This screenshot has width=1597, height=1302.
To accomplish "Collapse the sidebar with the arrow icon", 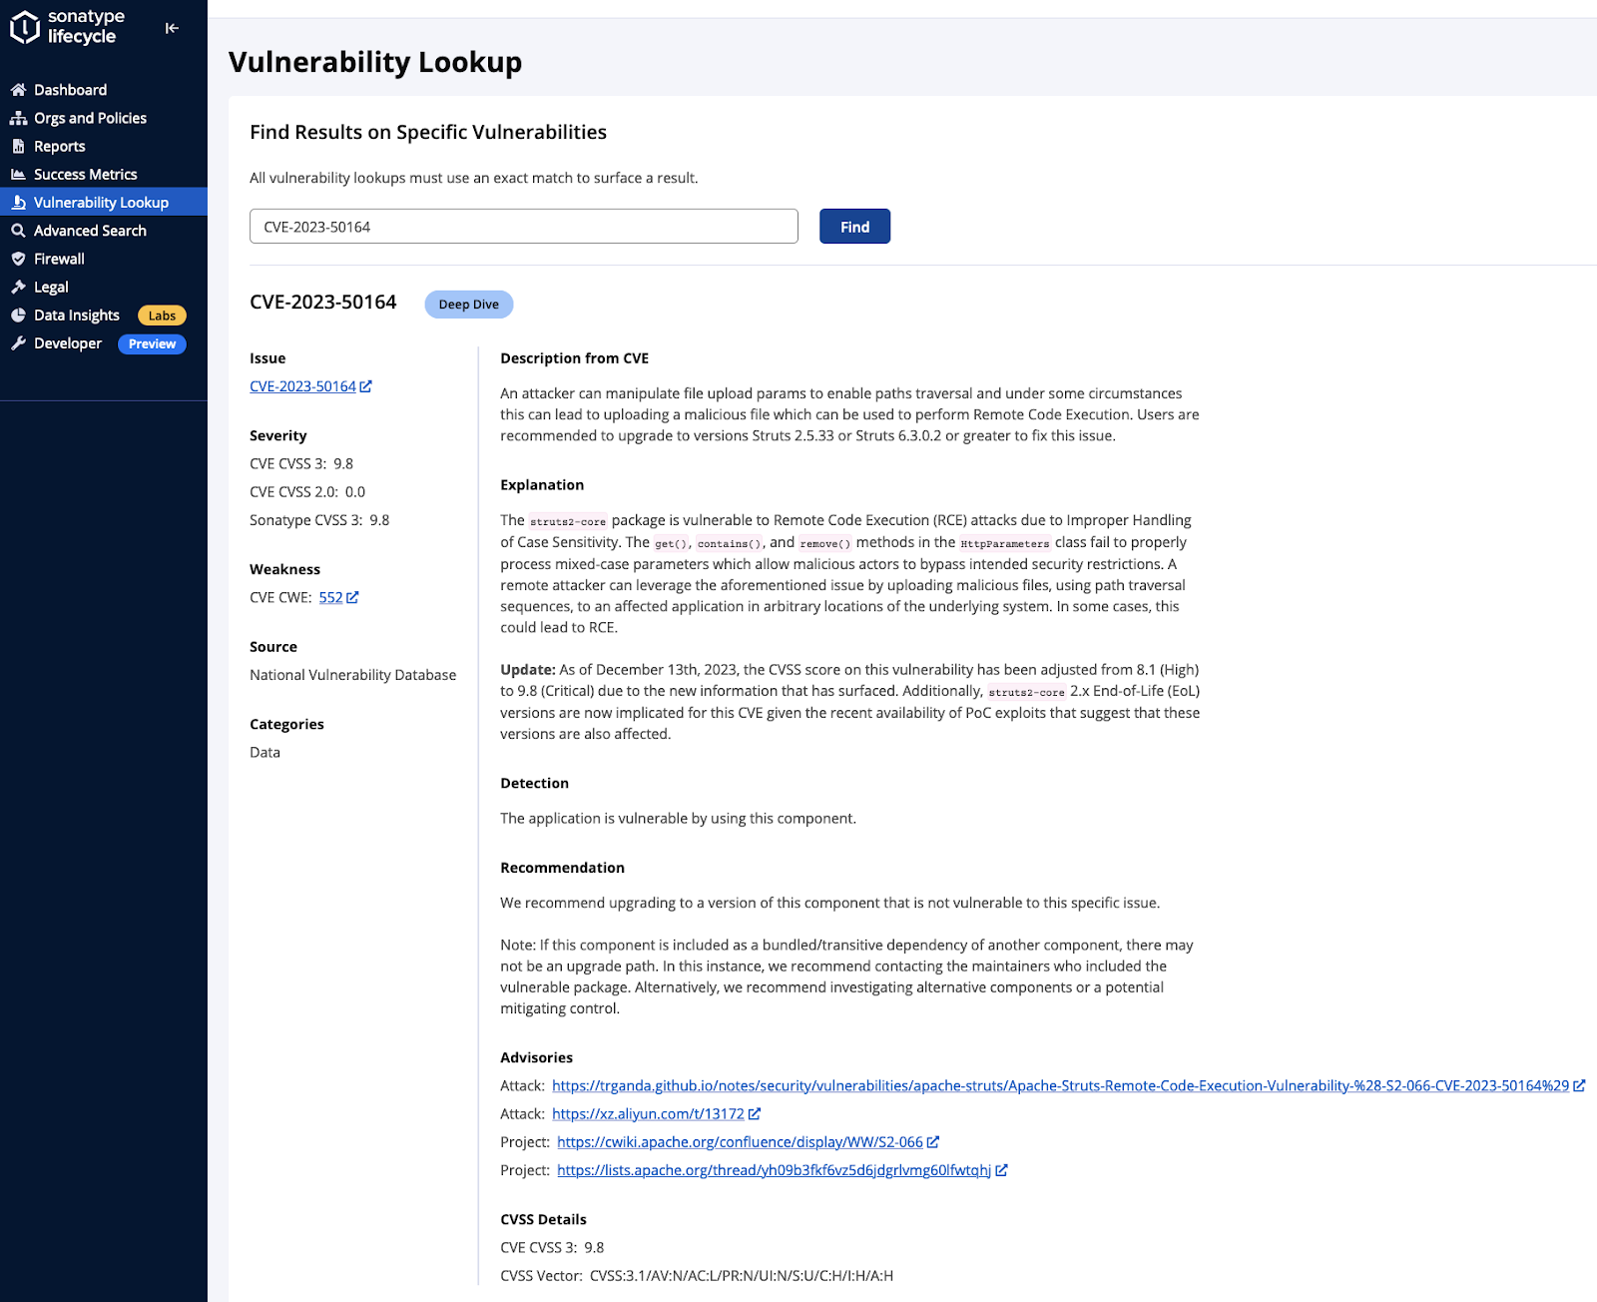I will 172,28.
